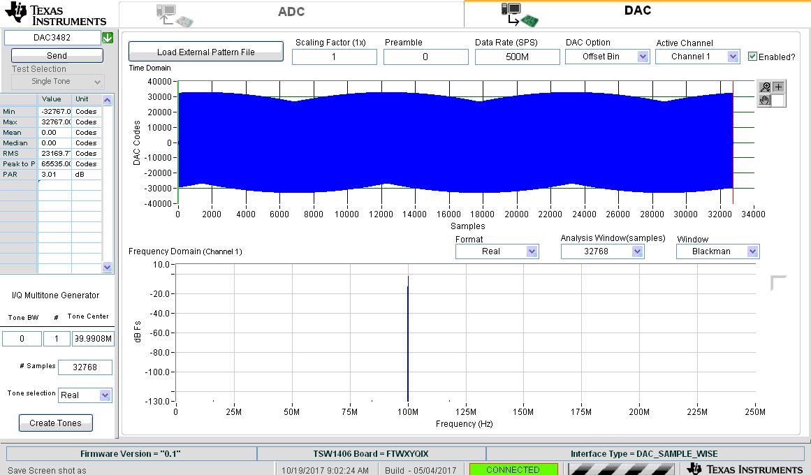This screenshot has width=811, height=475.
Task: Open the Active Channel dropdown
Action: point(697,57)
